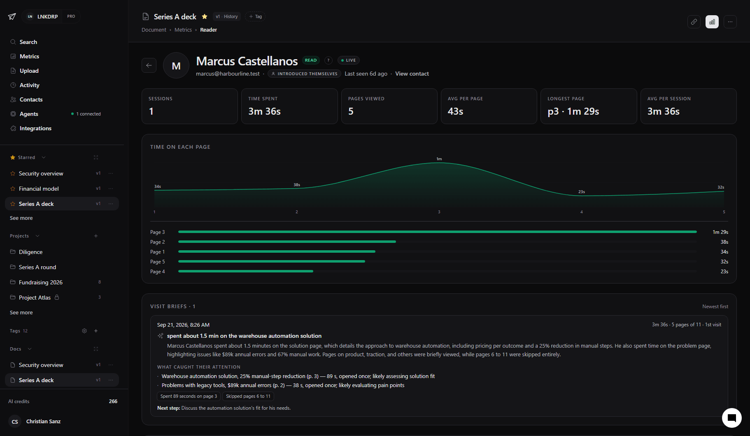
Task: Show more projects via See more
Action: pyautogui.click(x=21, y=313)
